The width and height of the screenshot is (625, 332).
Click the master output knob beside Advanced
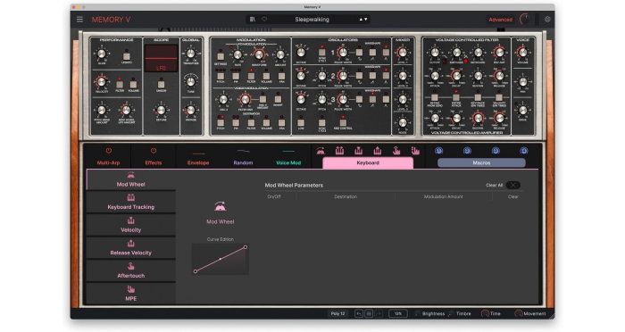(525, 19)
